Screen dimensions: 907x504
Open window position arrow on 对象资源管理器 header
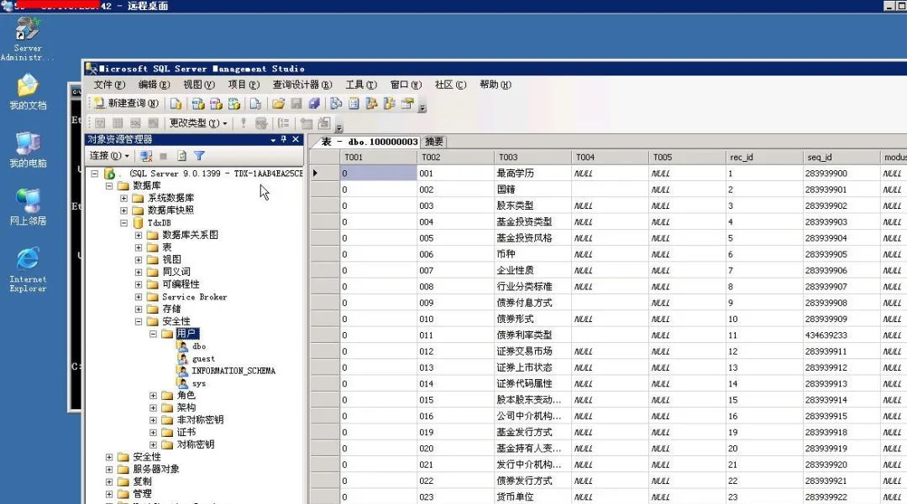click(273, 140)
